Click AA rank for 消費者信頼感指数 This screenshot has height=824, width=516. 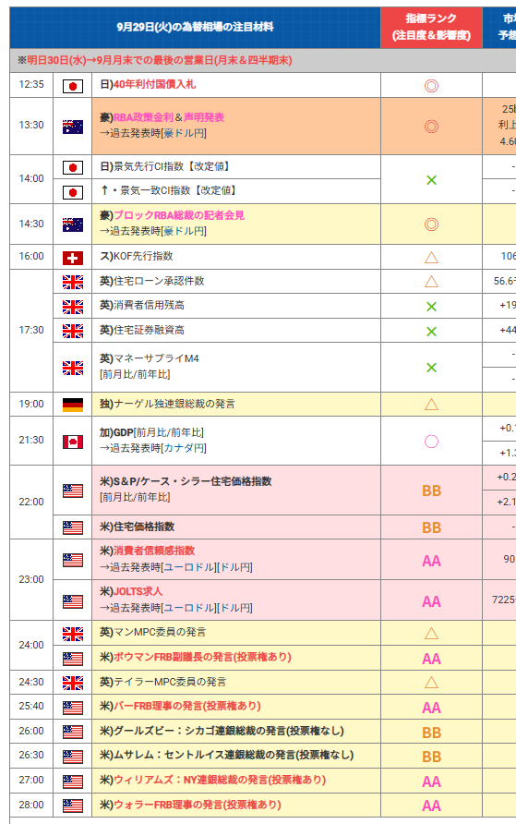tap(431, 562)
